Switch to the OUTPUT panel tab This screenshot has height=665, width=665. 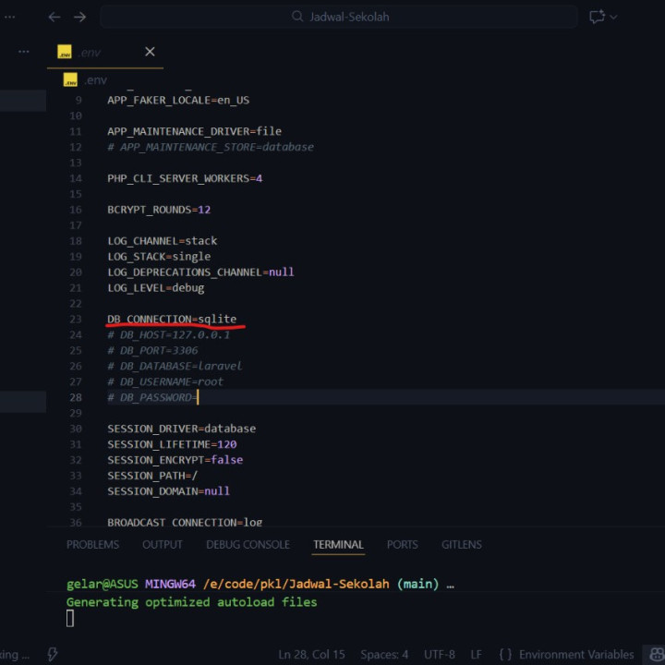pyautogui.click(x=163, y=545)
